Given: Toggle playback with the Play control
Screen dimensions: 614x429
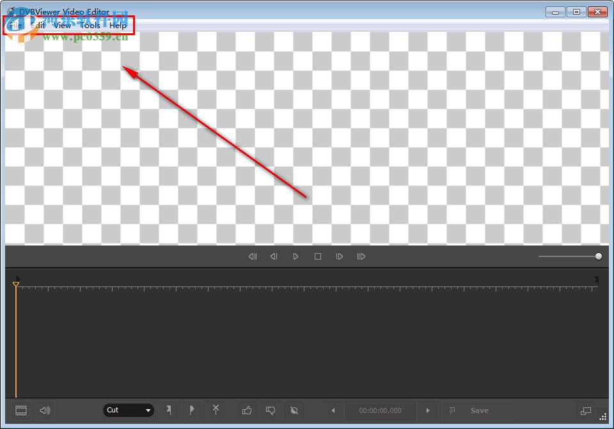Looking at the screenshot, I should (295, 256).
